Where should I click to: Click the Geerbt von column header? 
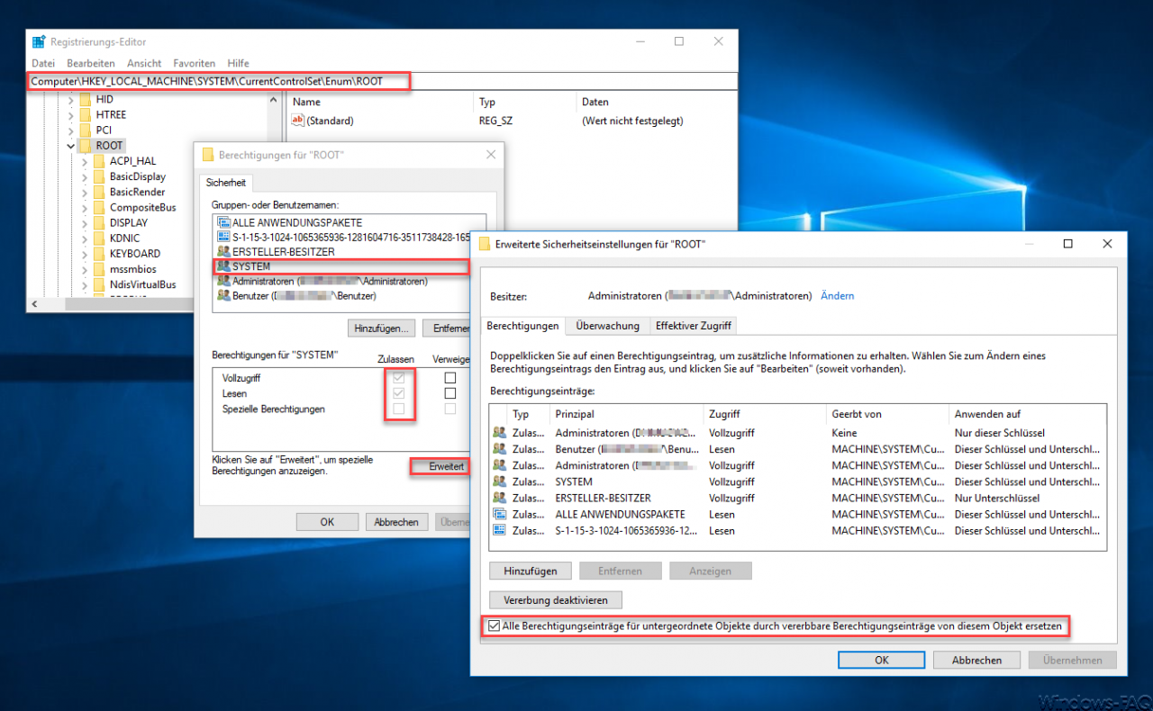(888, 414)
